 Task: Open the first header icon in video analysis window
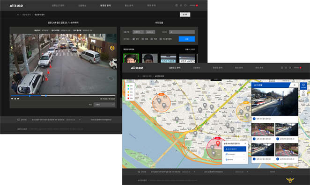[177, 6]
